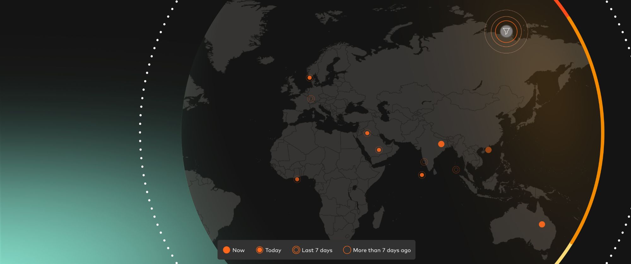Click the "Today" legend label

pos(273,250)
